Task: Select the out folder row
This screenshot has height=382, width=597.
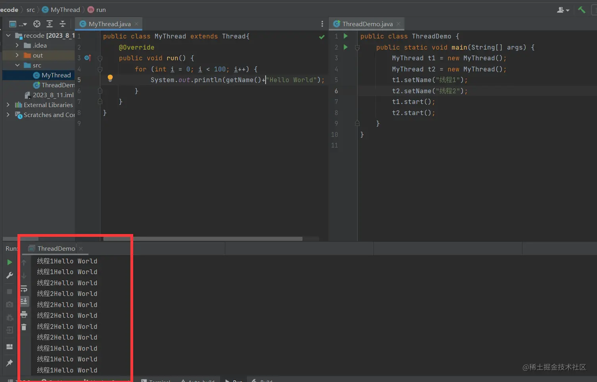Action: [39, 55]
